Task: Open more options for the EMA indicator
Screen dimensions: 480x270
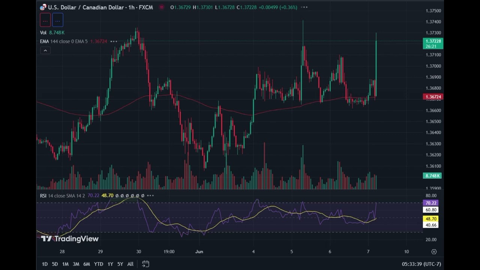Action: (114, 41)
